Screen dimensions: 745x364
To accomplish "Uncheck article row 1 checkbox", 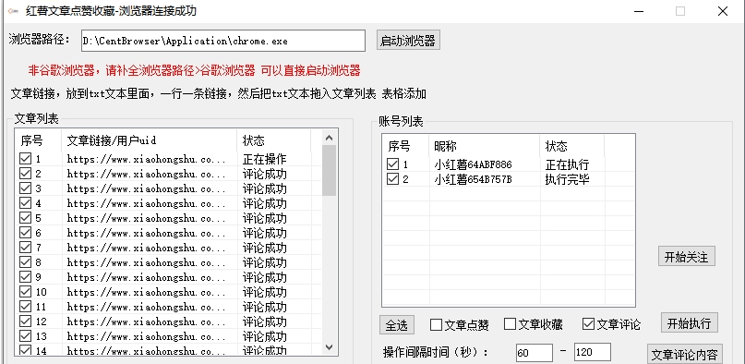I will [x=25, y=159].
